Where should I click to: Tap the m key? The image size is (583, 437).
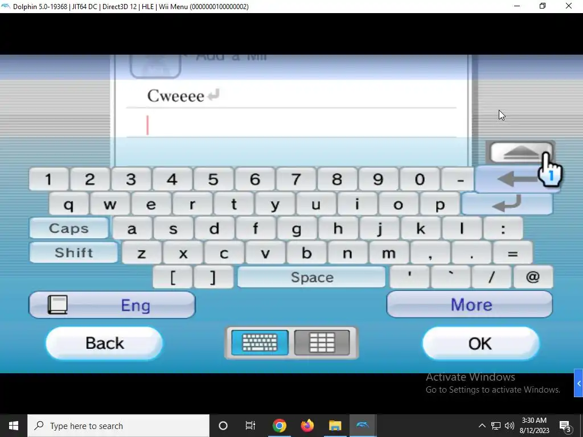(x=389, y=253)
